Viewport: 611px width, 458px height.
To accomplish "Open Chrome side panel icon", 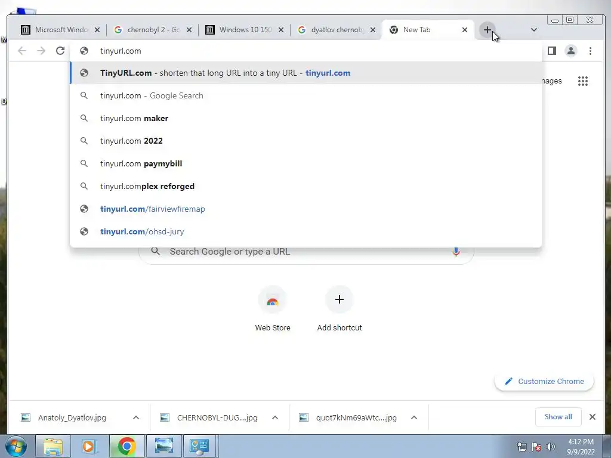I will [x=552, y=51].
